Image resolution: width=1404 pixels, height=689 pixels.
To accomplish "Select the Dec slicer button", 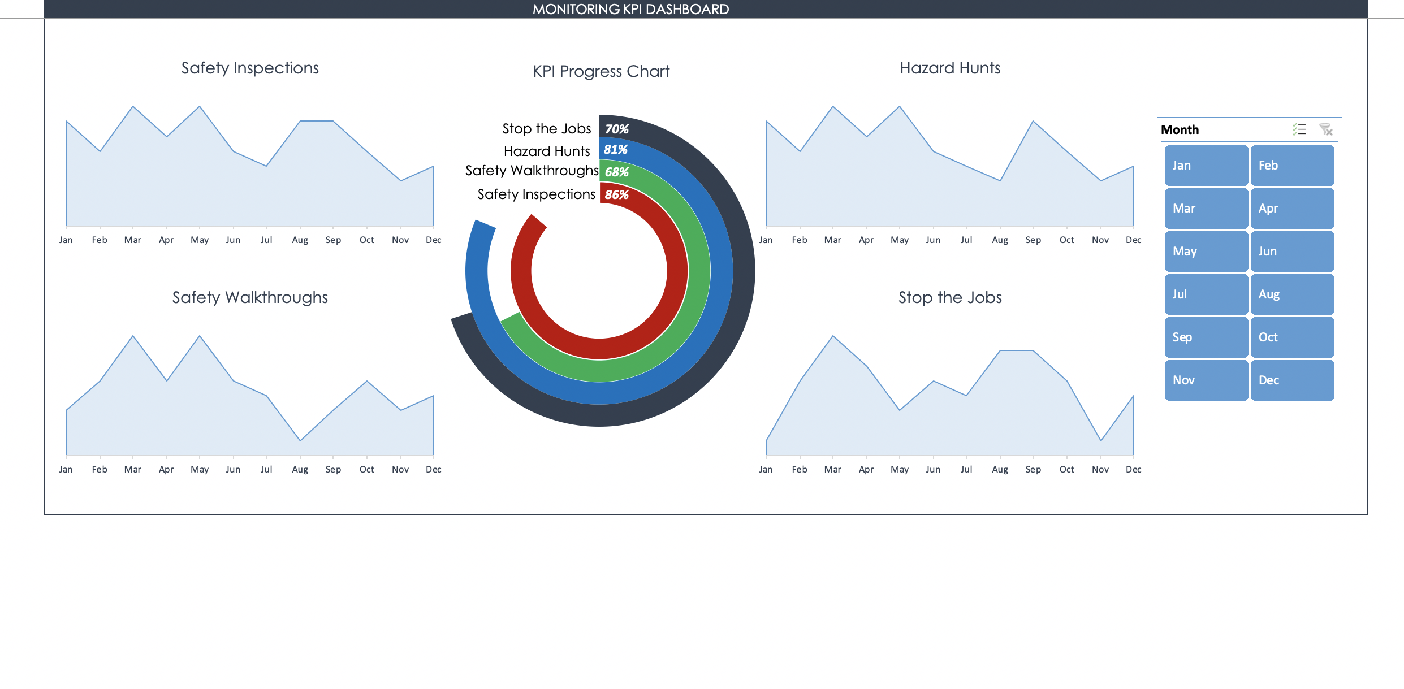I will [1291, 380].
